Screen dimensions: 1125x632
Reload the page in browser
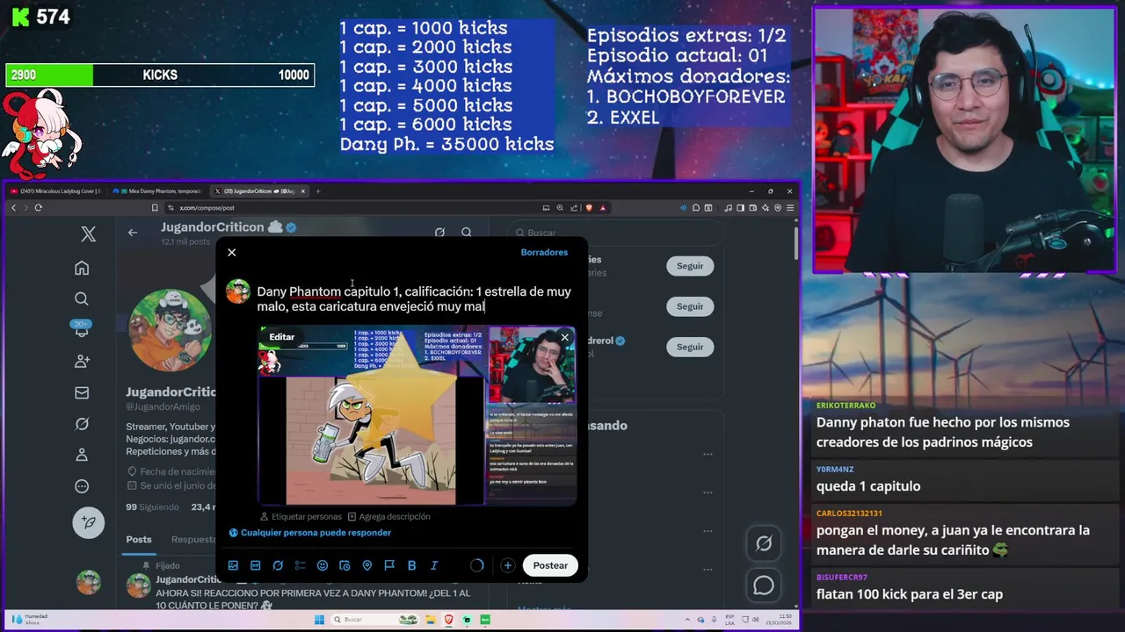tap(38, 208)
